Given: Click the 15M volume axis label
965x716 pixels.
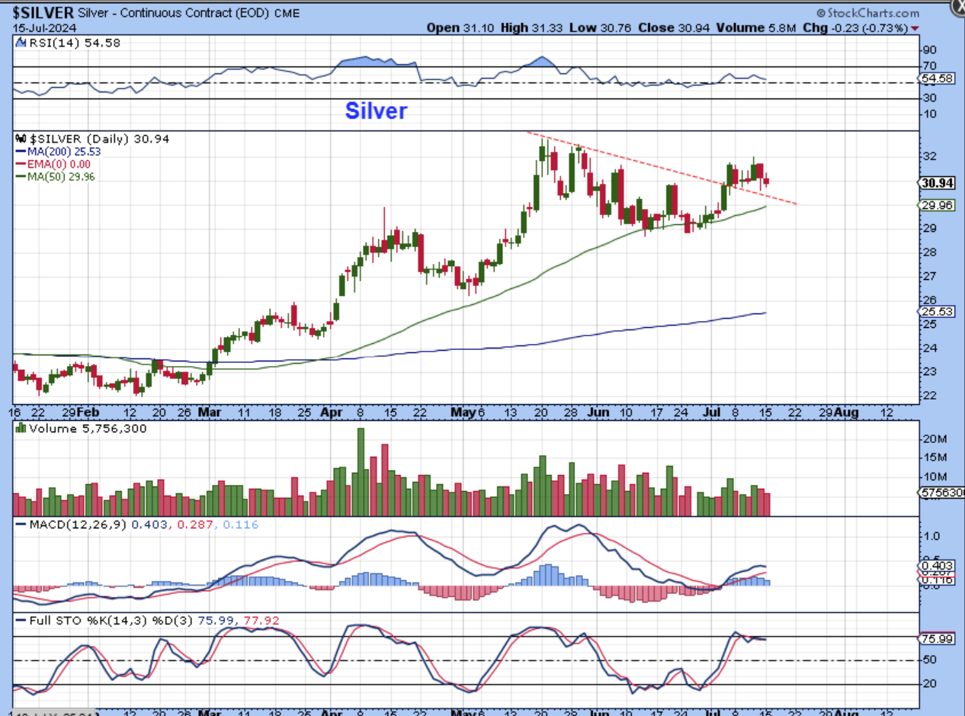Looking at the screenshot, I should [x=934, y=458].
